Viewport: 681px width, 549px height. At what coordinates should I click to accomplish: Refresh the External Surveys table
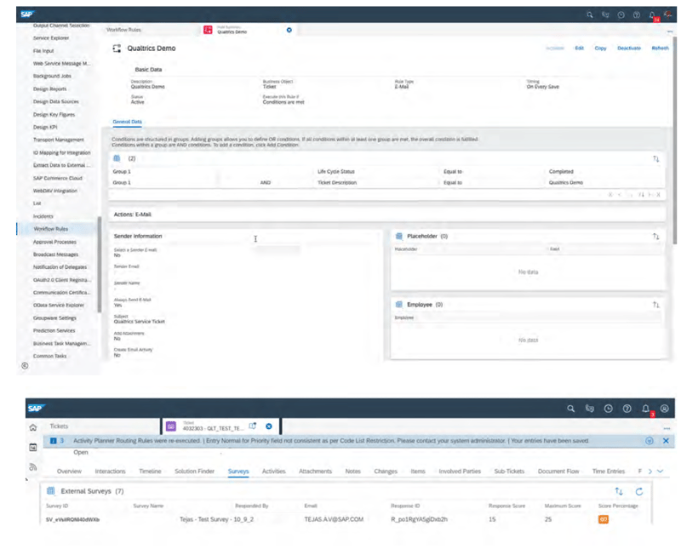[639, 491]
